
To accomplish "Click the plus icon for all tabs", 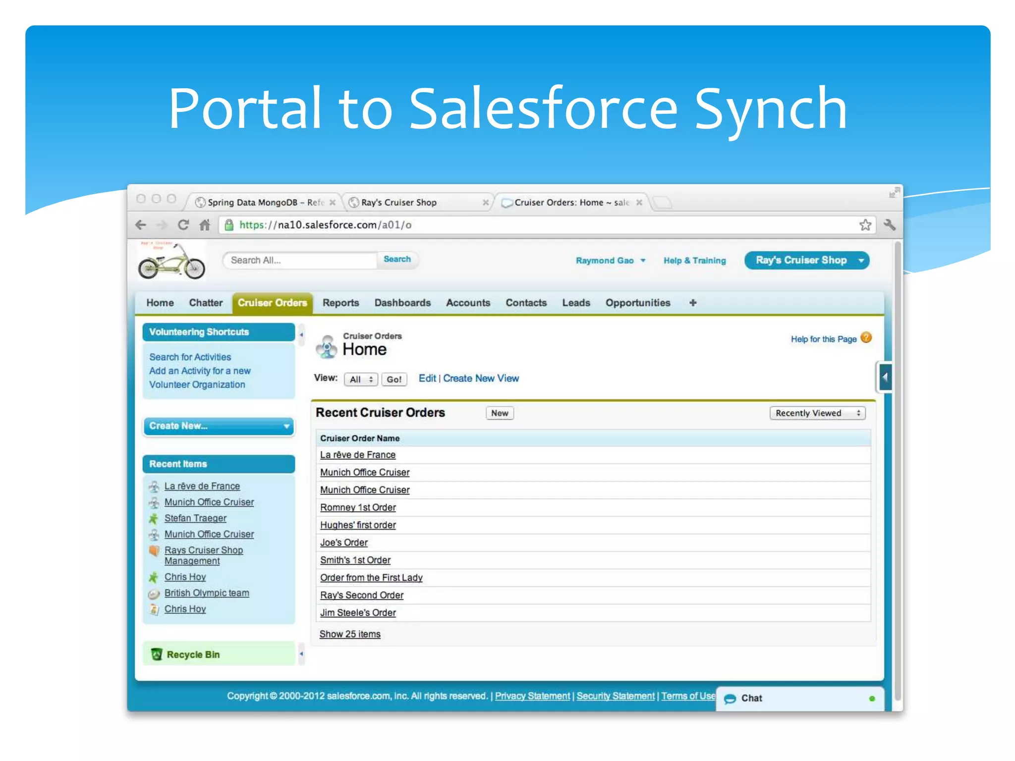I will (693, 303).
